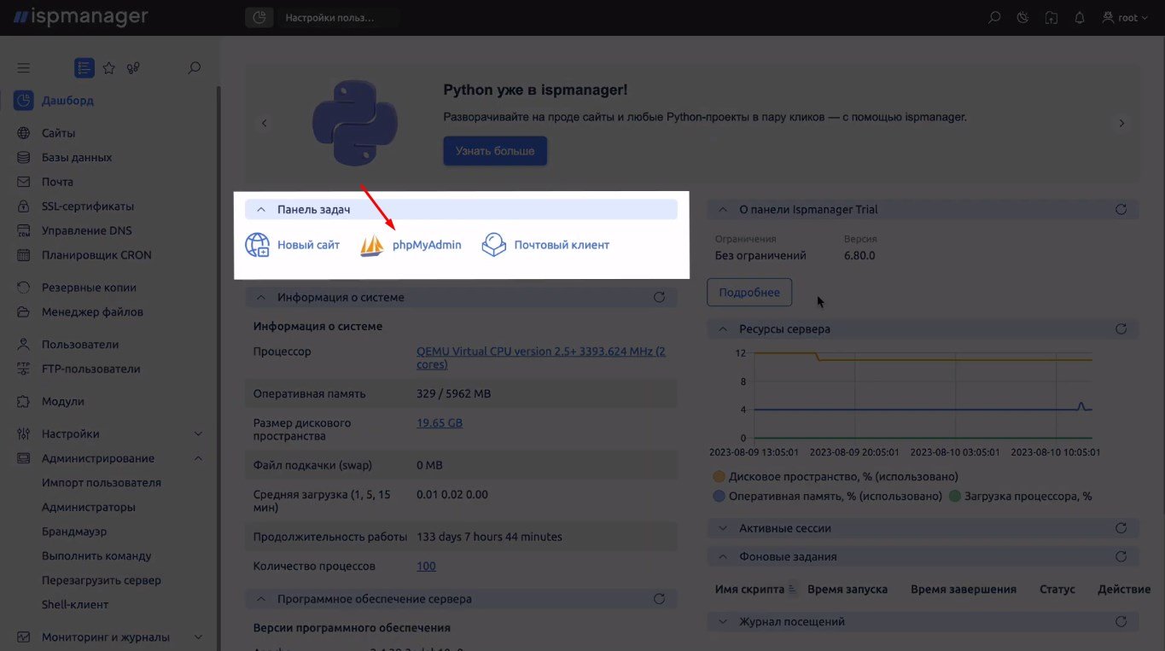This screenshot has width=1165, height=651.
Task: Click the Подробнее button
Action: pyautogui.click(x=749, y=293)
